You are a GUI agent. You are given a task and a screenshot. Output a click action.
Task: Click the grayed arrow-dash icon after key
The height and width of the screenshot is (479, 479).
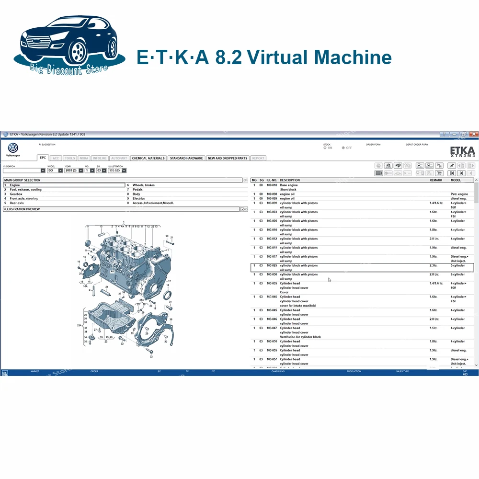[408, 173]
